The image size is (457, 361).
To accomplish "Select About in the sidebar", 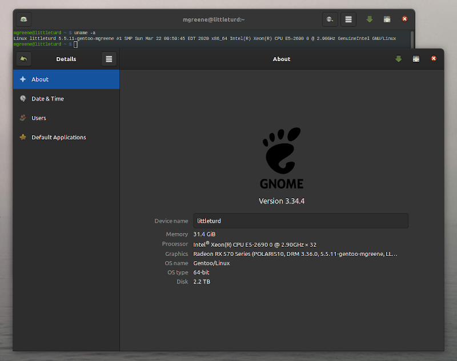I will tap(66, 79).
